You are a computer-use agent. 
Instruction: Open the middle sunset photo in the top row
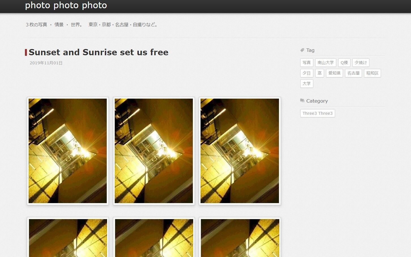(x=154, y=151)
